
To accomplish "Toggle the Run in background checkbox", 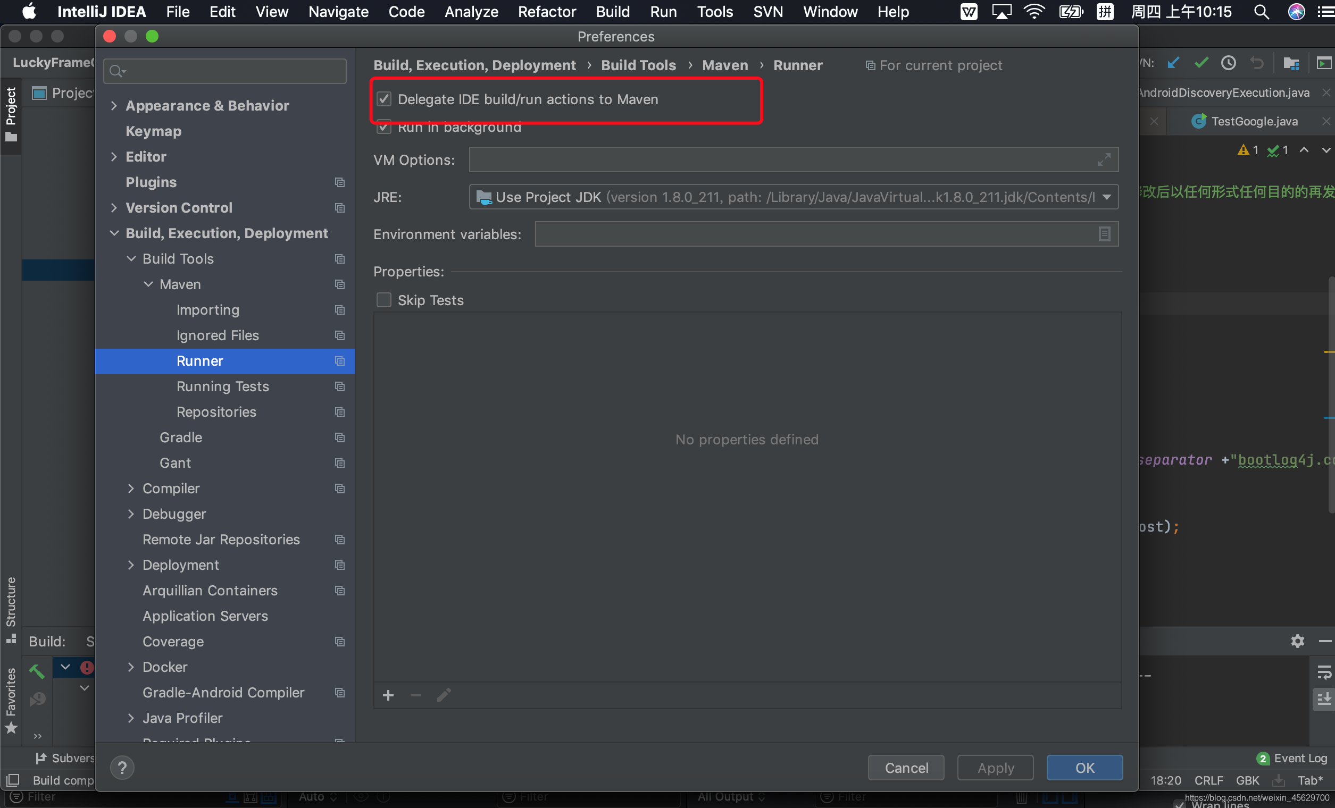I will (x=383, y=127).
